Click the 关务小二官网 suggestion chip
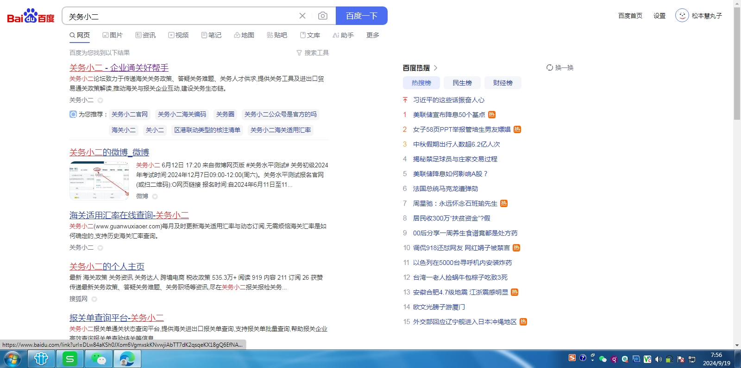 point(130,114)
